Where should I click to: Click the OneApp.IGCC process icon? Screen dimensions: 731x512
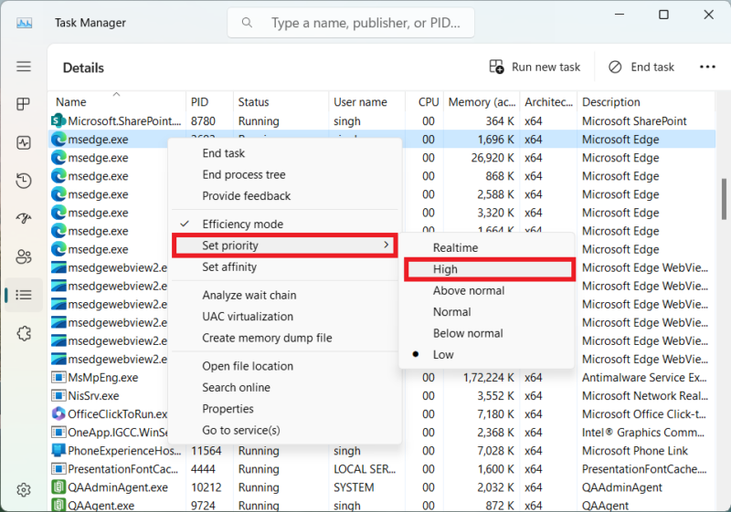coord(58,433)
